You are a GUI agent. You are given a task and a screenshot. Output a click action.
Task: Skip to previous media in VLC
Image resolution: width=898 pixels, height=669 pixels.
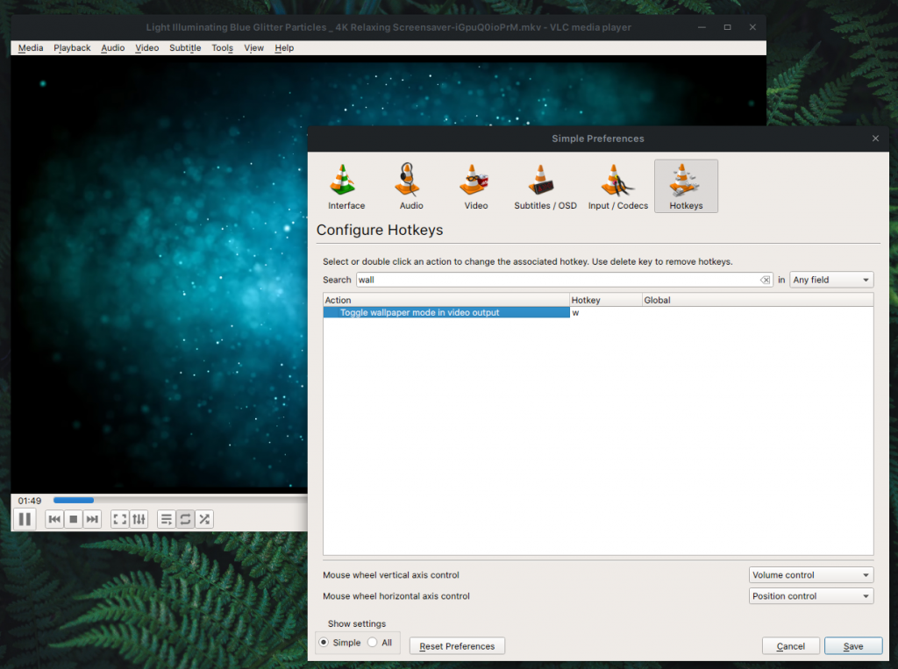54,520
